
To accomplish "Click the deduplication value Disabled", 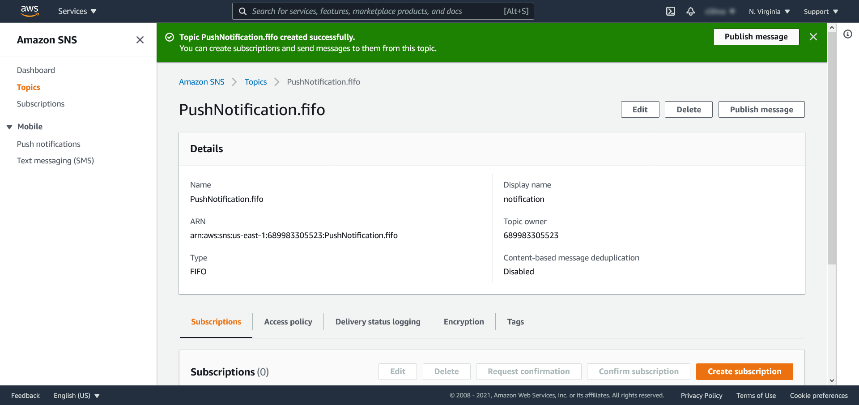I will click(519, 272).
